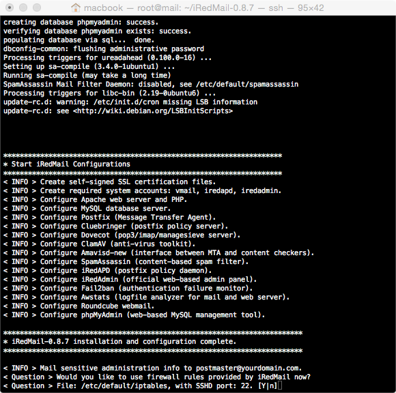This screenshot has width=396, height=393.
Task: Click 'Configure phpMyAdmin (web-based MySQL management tool).'
Action: click(x=134, y=315)
